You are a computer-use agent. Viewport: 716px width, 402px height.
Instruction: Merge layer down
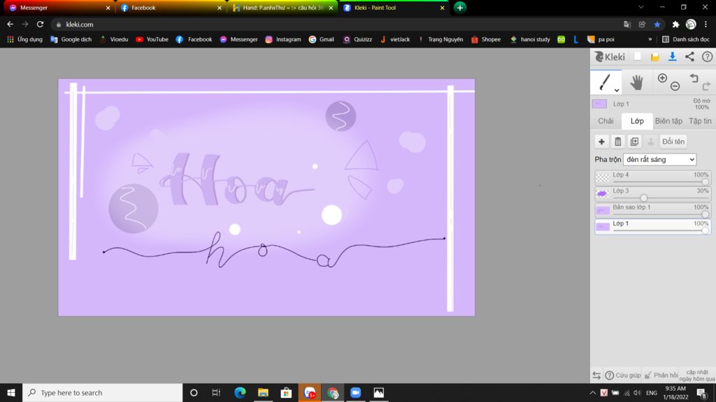(651, 142)
